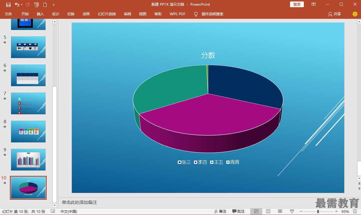This screenshot has width=361, height=215.
Task: Click the 95% zoom level
Action: pyautogui.click(x=345, y=211)
